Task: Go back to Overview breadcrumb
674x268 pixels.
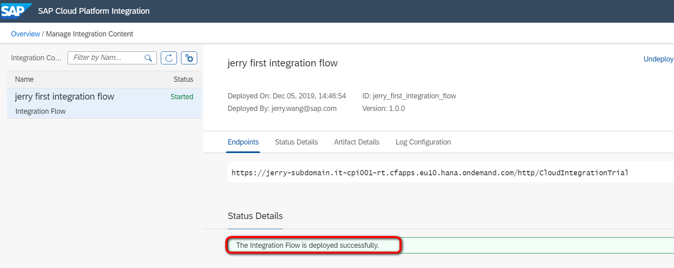Action: pyautogui.click(x=25, y=34)
